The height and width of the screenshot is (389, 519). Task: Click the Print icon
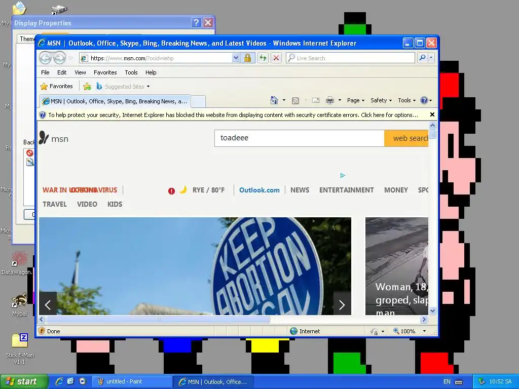click(x=329, y=100)
